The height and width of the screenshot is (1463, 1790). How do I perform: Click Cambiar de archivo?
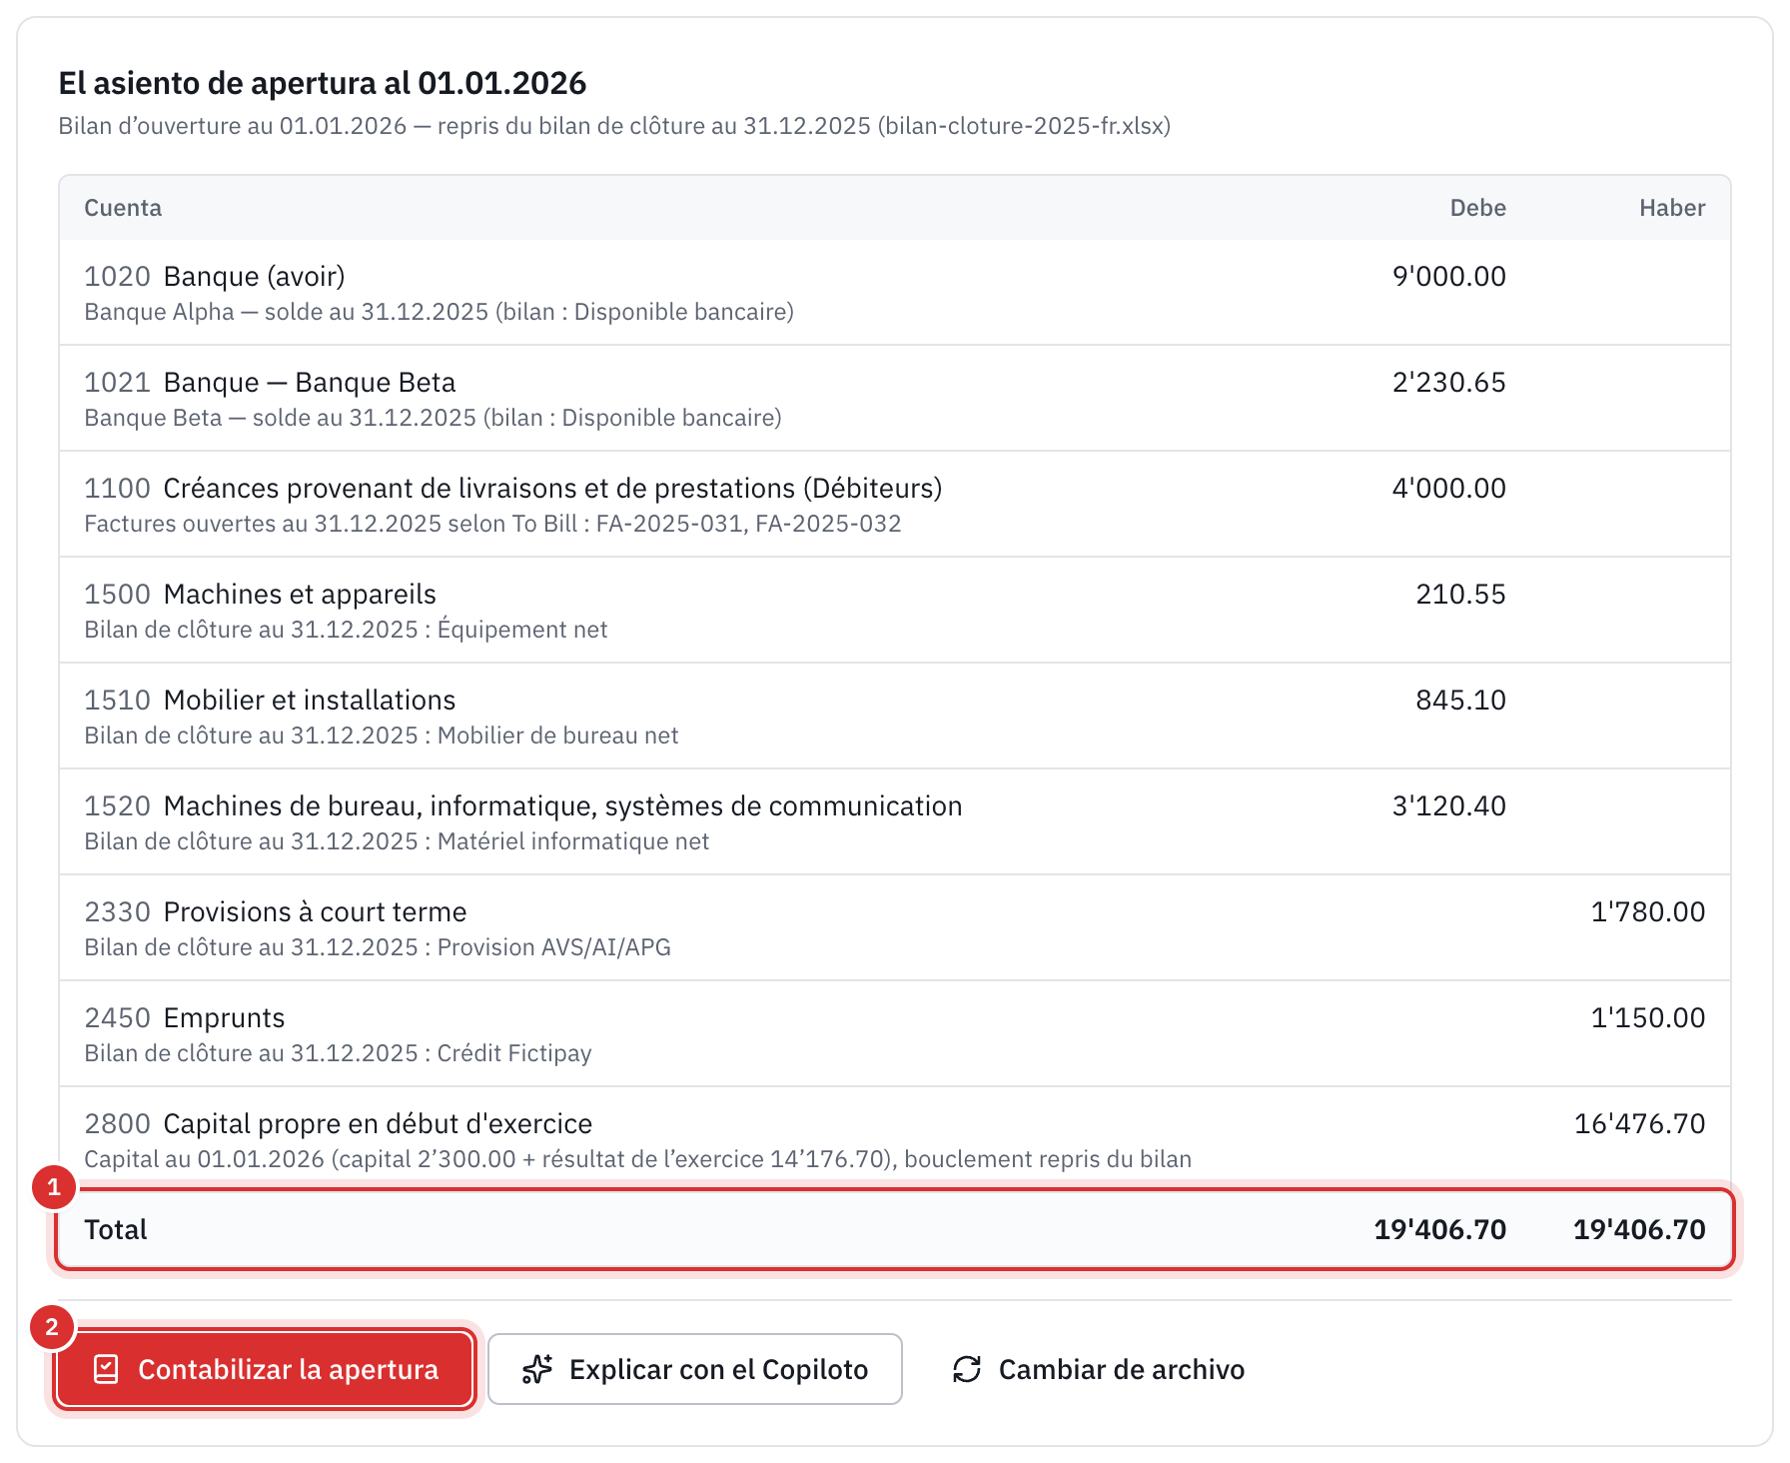(1099, 1369)
